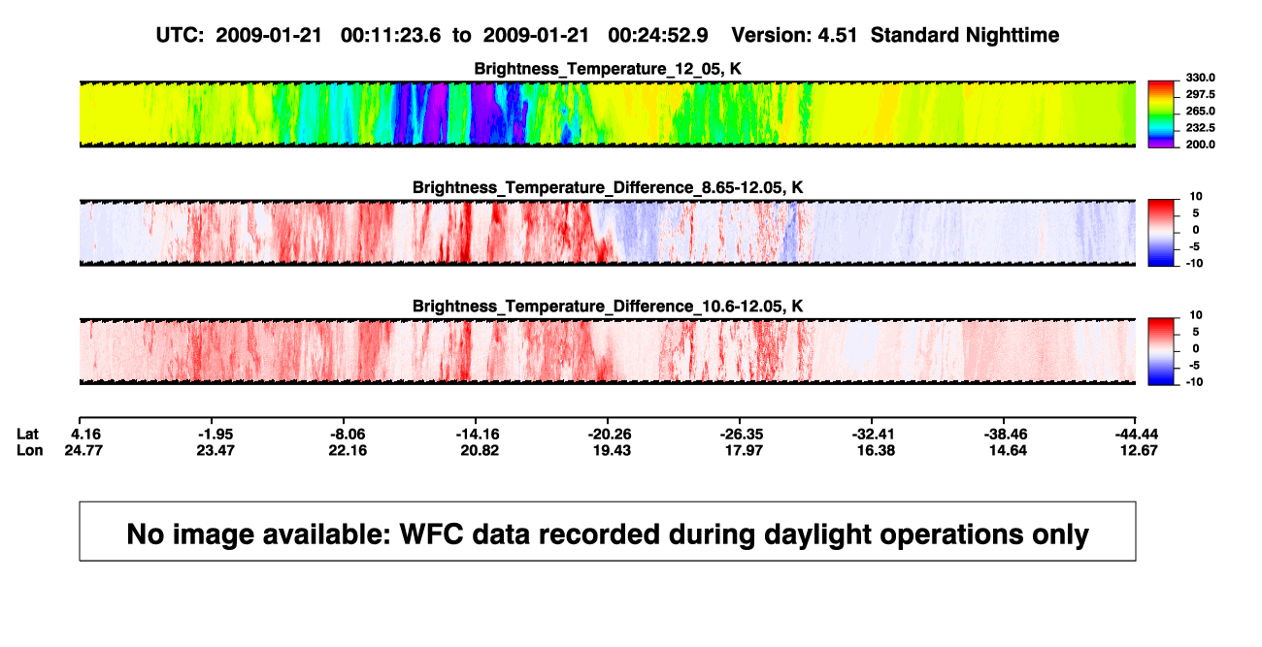Screen dimensions: 1262x647
Task: Click the 12.05 brightness temperature image strip
Action: 608,113
